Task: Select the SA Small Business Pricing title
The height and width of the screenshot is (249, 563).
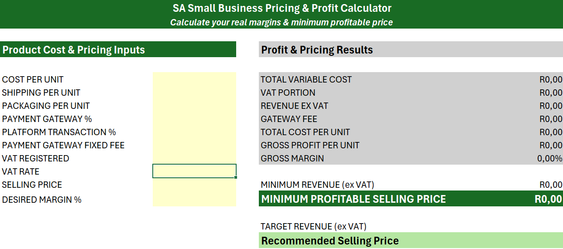Action: 281,8
